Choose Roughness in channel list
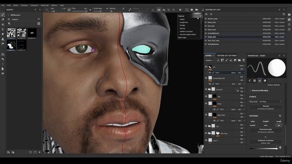 (x=183, y=22)
